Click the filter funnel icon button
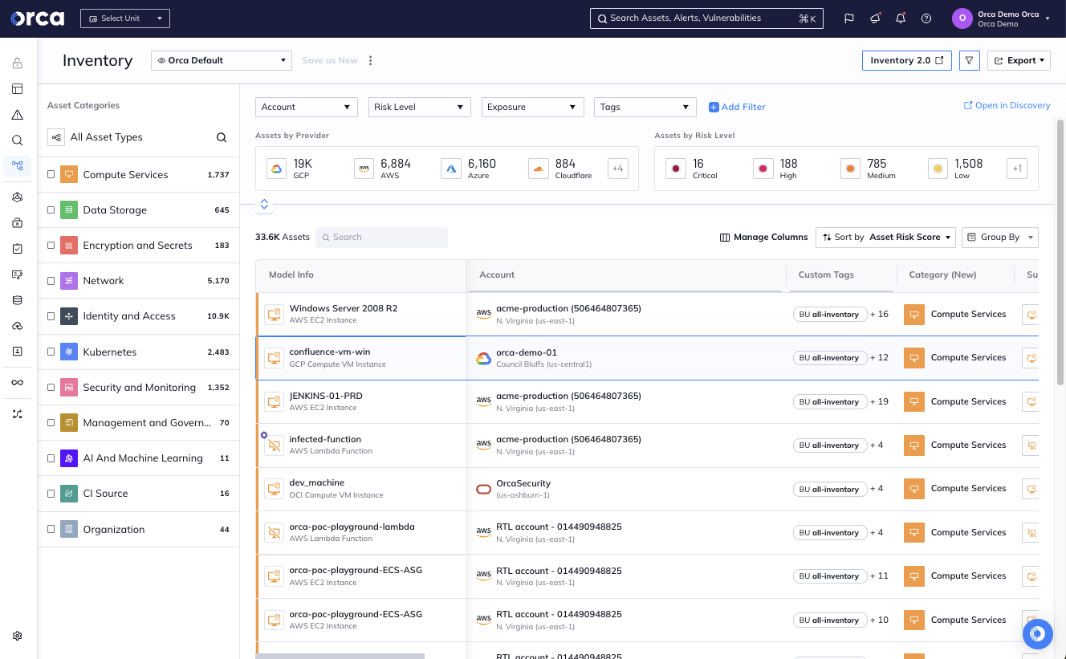The image size is (1066, 659). (969, 60)
